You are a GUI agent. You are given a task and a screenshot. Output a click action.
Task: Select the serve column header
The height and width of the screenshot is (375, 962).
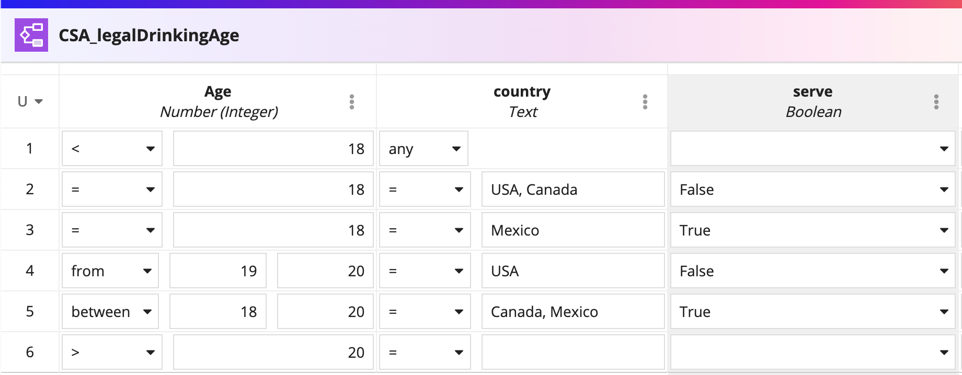click(x=813, y=101)
